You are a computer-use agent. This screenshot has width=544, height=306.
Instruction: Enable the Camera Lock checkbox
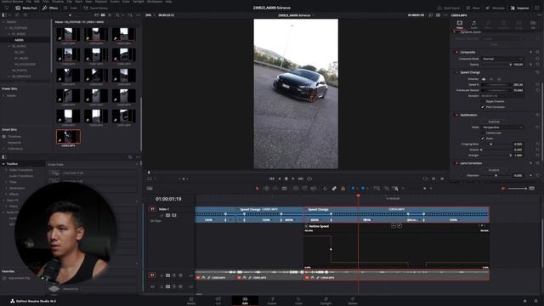click(483, 133)
